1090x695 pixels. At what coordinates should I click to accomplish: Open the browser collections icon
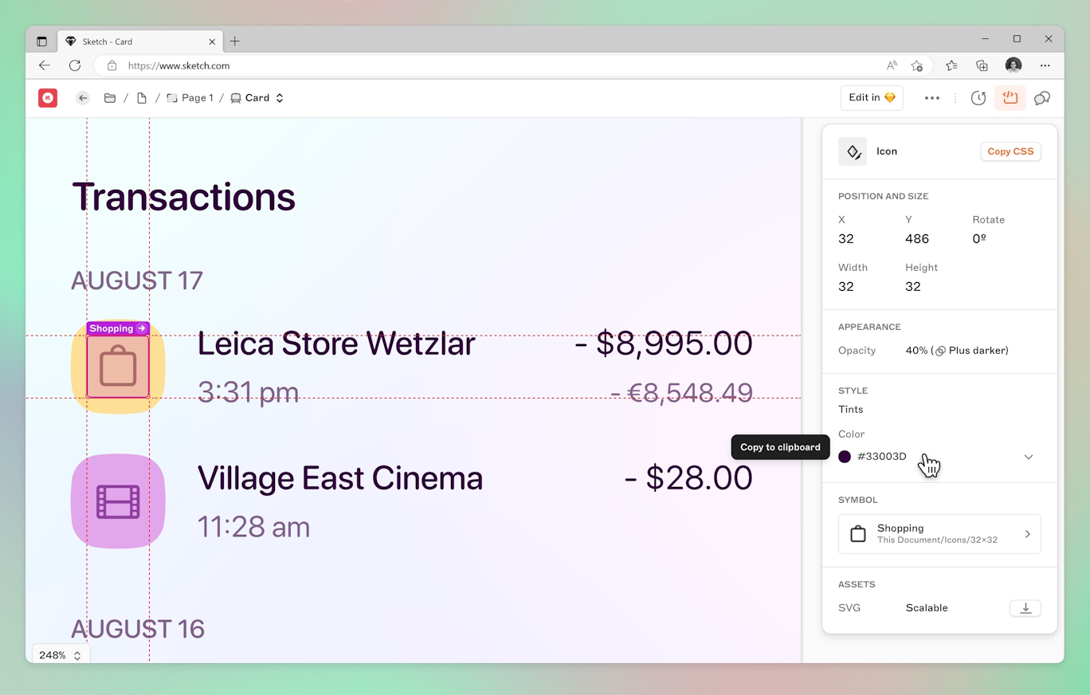[982, 65]
